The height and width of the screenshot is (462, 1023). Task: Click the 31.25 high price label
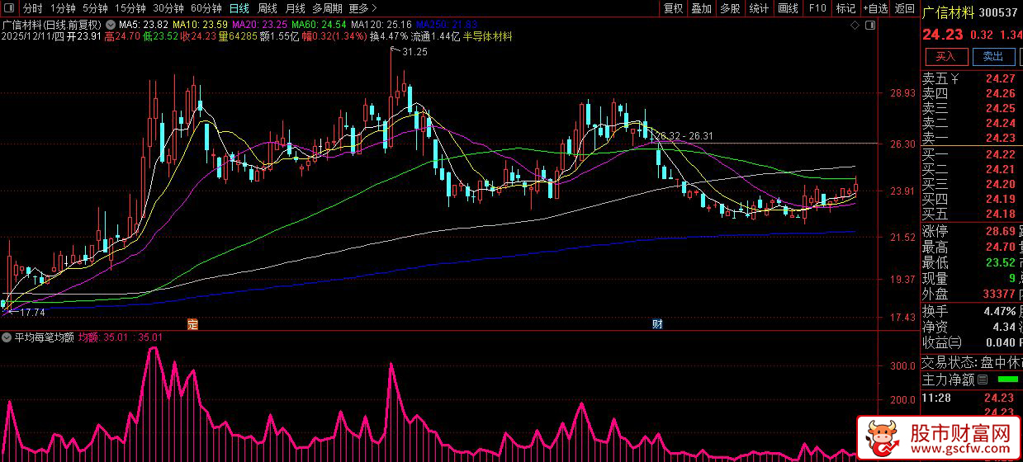coord(414,52)
